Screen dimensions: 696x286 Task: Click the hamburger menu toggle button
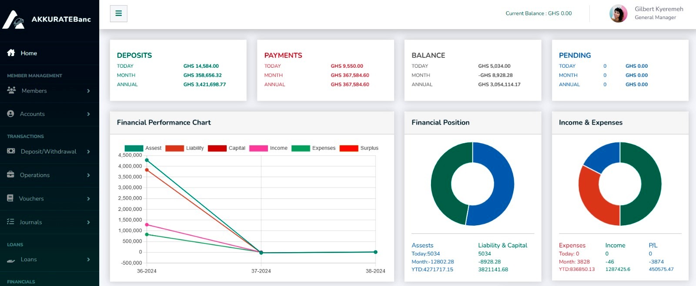tap(118, 13)
